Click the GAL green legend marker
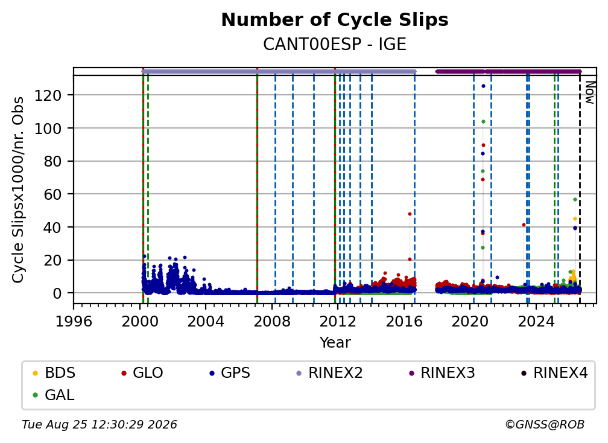Image resolution: width=608 pixels, height=443 pixels. click(35, 395)
